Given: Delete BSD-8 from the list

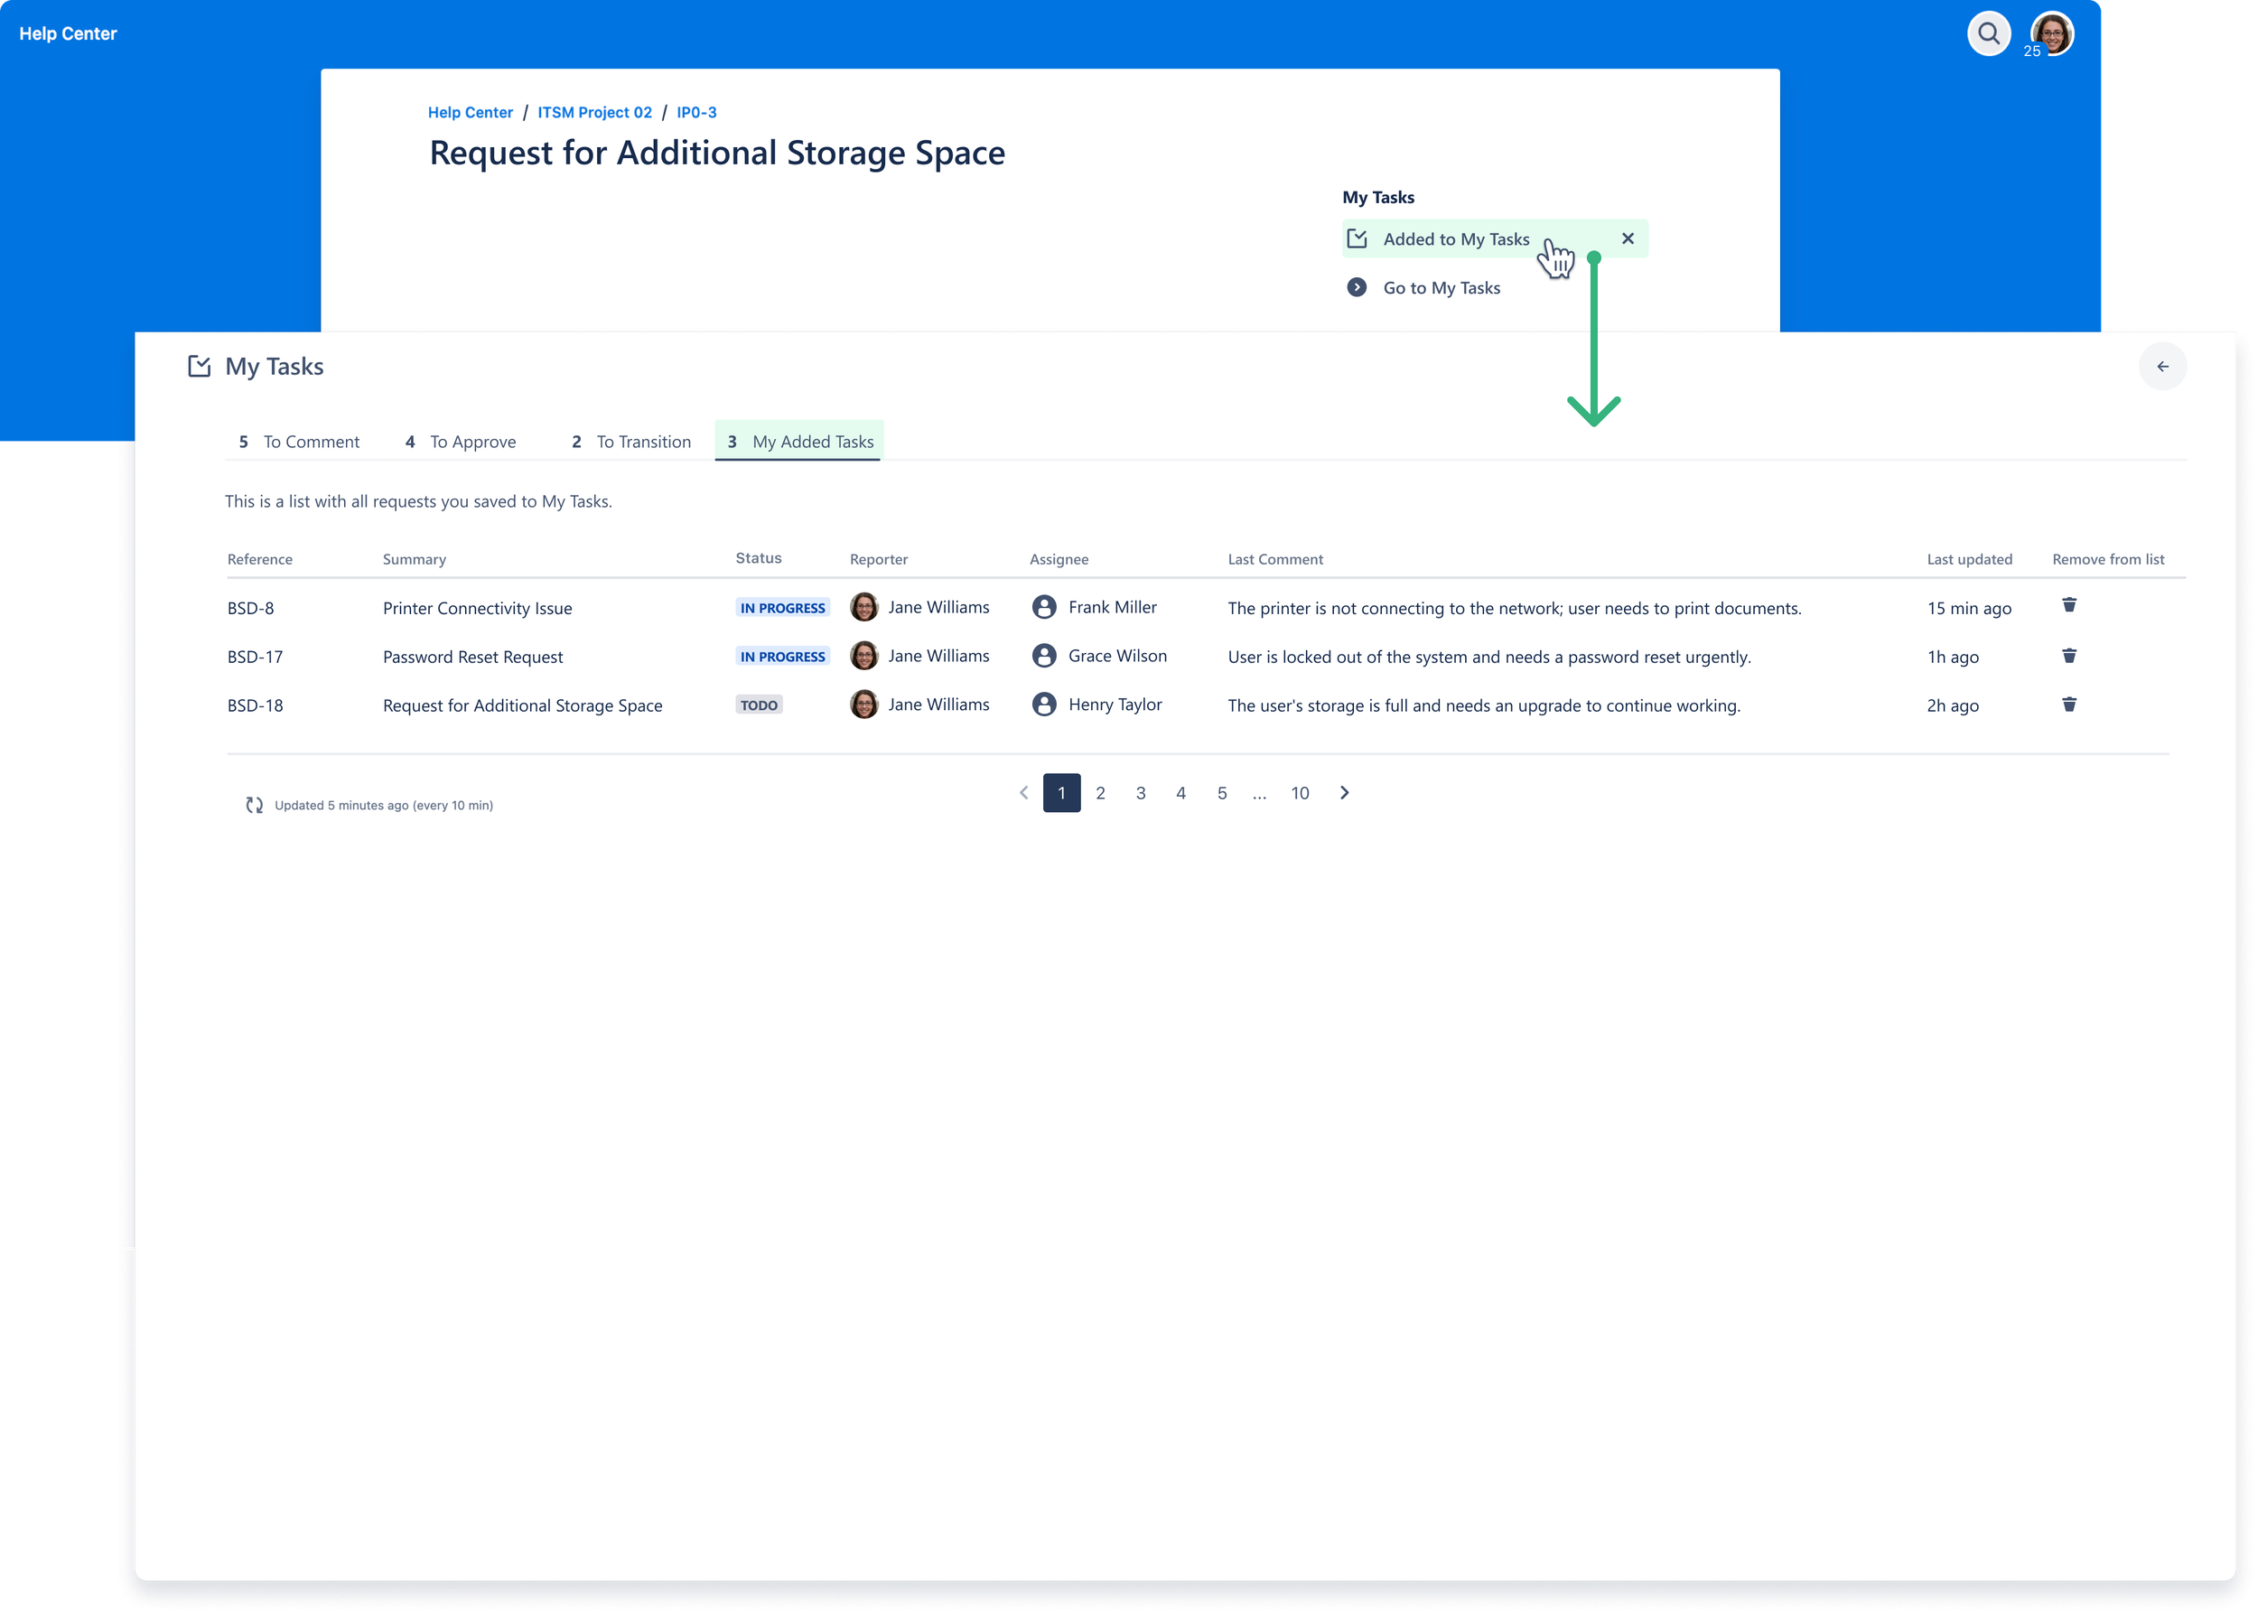Looking at the screenshot, I should (2069, 605).
